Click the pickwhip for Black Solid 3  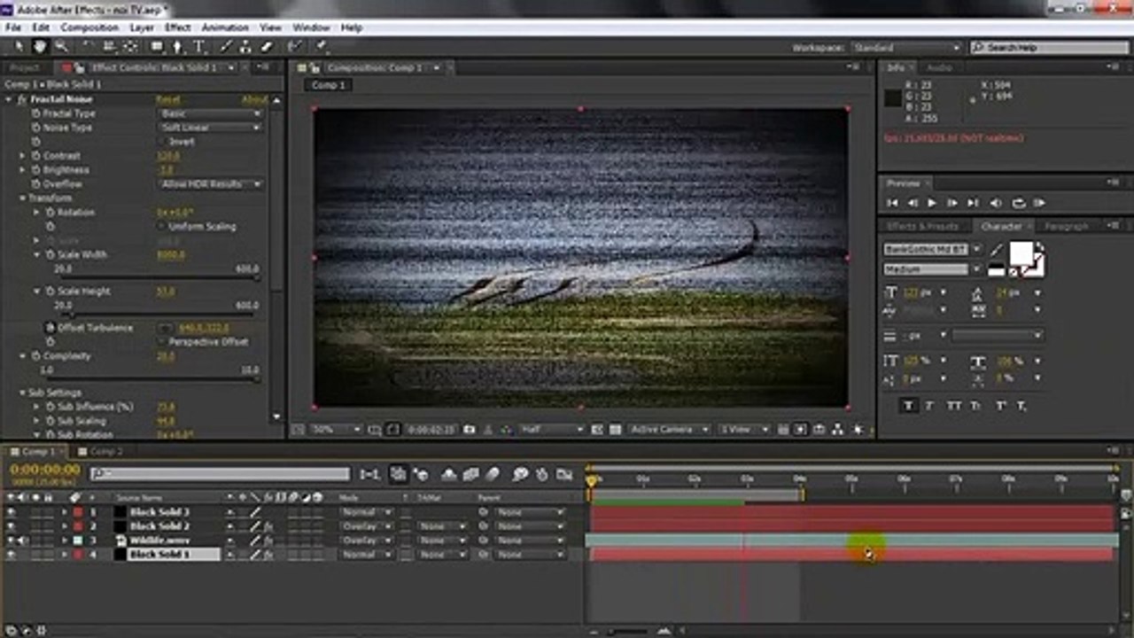tap(484, 512)
